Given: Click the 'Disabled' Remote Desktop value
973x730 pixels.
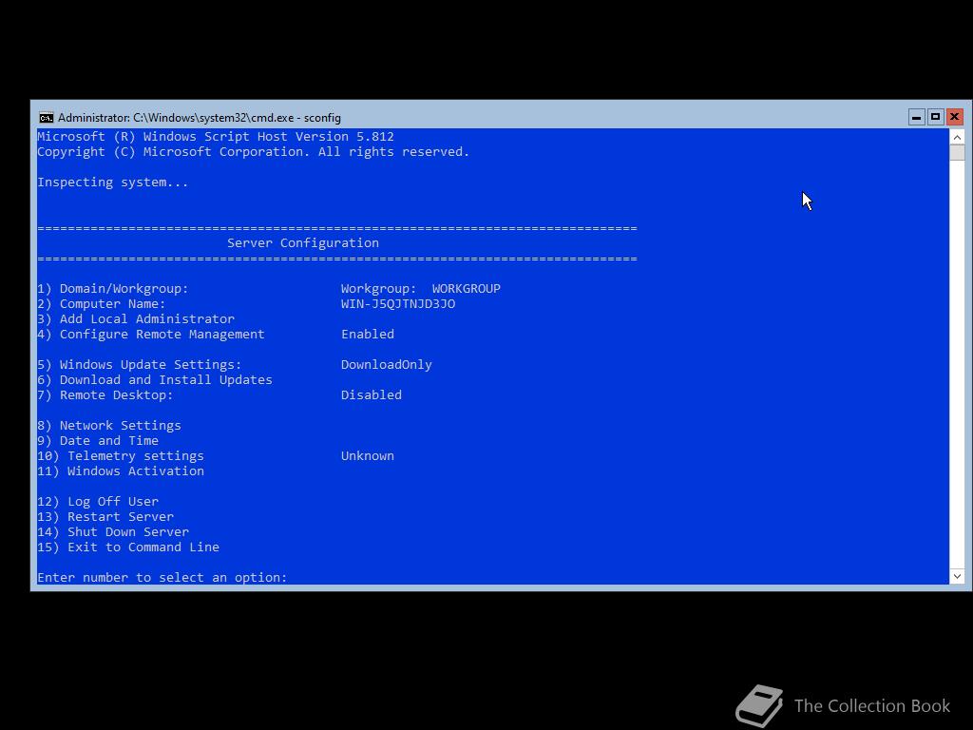Looking at the screenshot, I should 372,395.
